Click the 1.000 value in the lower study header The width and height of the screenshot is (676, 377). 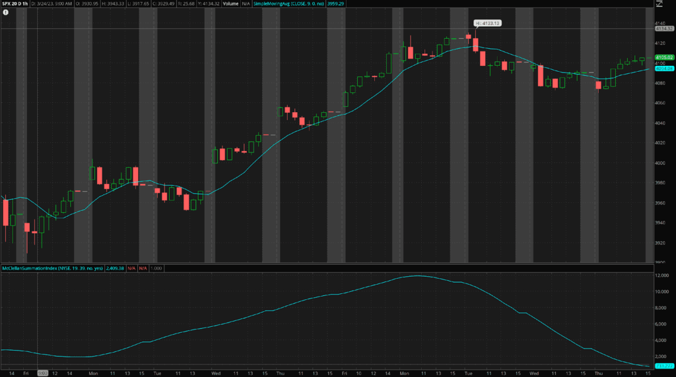point(156,268)
